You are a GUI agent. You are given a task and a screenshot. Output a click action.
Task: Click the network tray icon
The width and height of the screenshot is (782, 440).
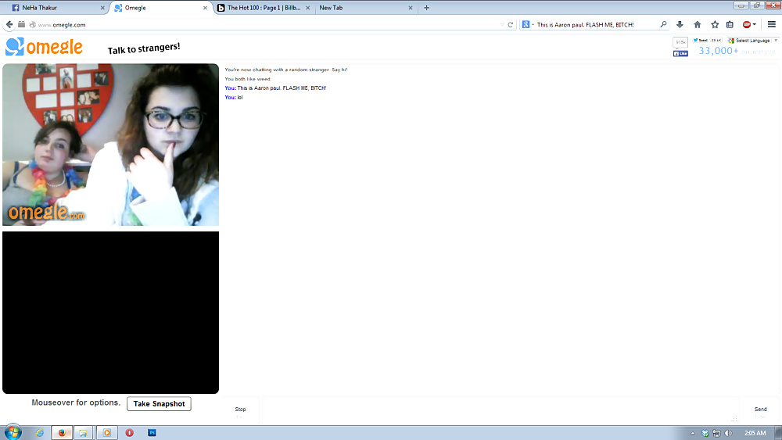716,433
